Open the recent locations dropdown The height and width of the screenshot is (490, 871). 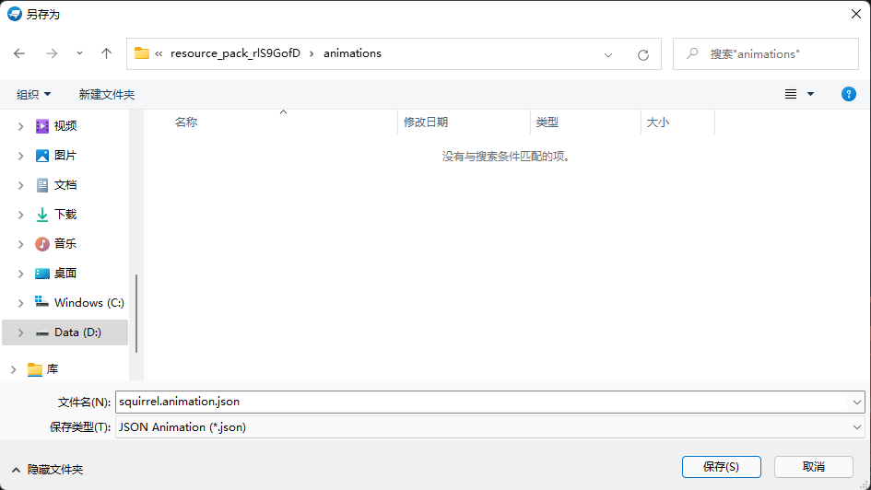tap(79, 53)
